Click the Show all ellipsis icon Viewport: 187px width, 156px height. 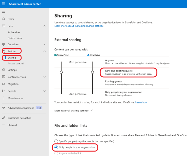click(4, 125)
